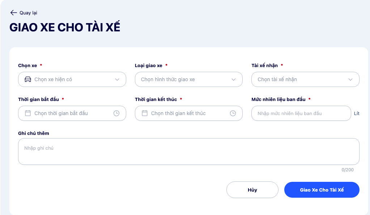Screen dimensions: 370x215
Task: Click the car icon in Chọn xe
Action: coord(28,79)
